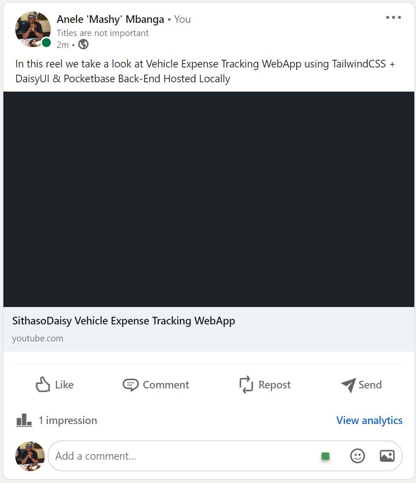Click the Like thumbs-up icon
416x483 pixels.
point(43,385)
